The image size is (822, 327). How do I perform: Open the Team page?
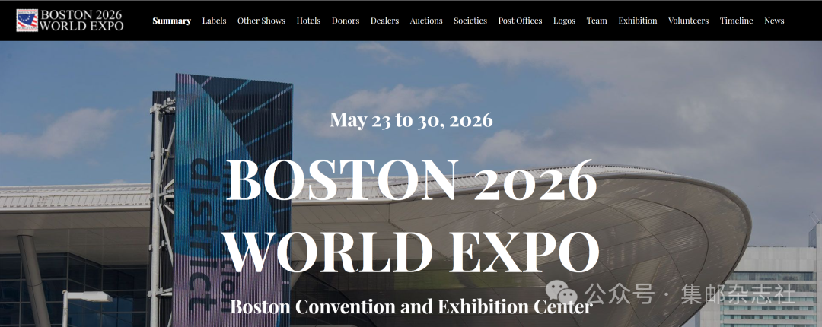pos(597,21)
